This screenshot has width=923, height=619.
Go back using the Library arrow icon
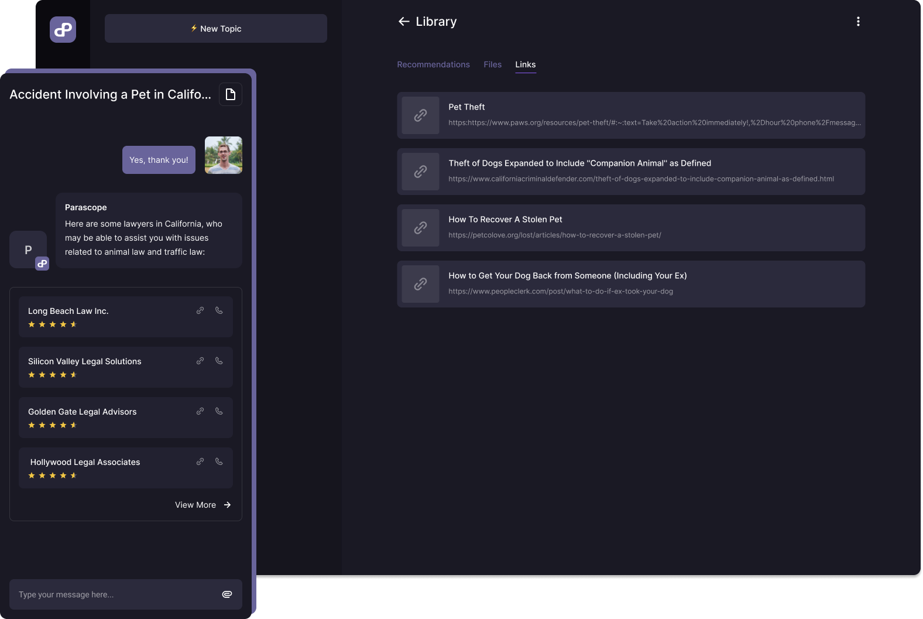pyautogui.click(x=404, y=22)
